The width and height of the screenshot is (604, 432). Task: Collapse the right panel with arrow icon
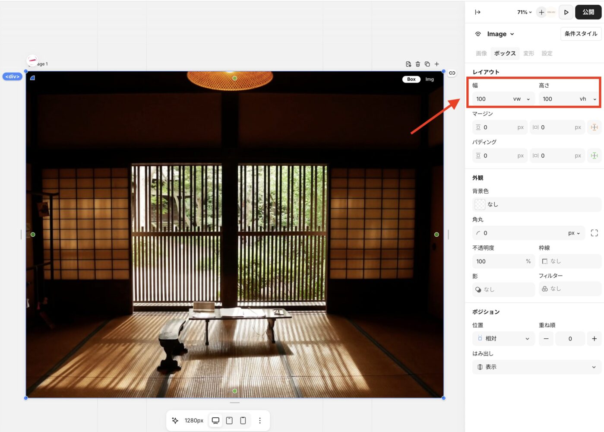478,12
